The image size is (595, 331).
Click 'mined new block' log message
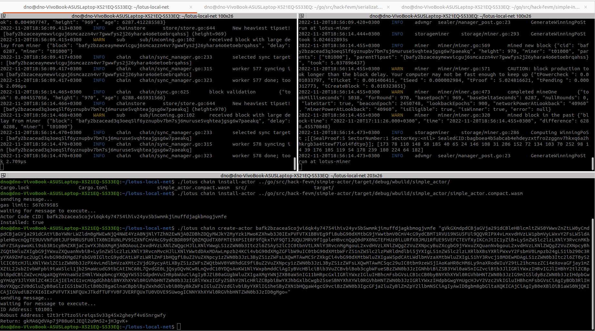tap(529, 45)
